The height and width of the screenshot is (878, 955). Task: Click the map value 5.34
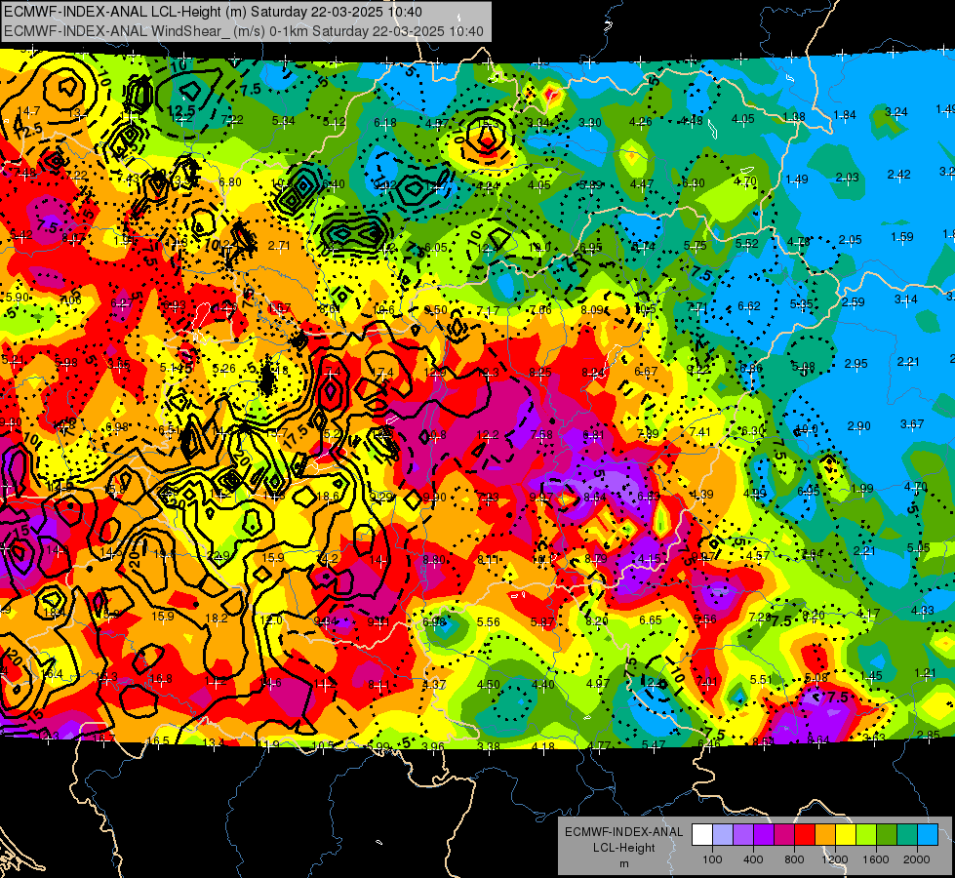click(x=284, y=121)
